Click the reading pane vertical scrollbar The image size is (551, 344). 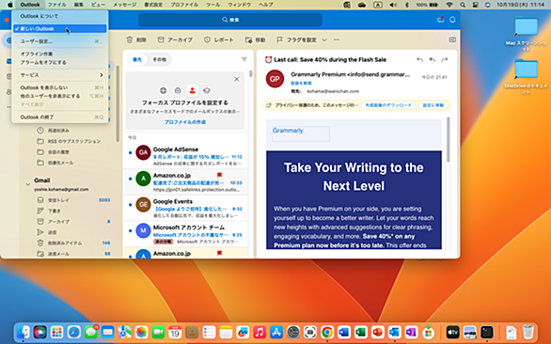(x=448, y=140)
